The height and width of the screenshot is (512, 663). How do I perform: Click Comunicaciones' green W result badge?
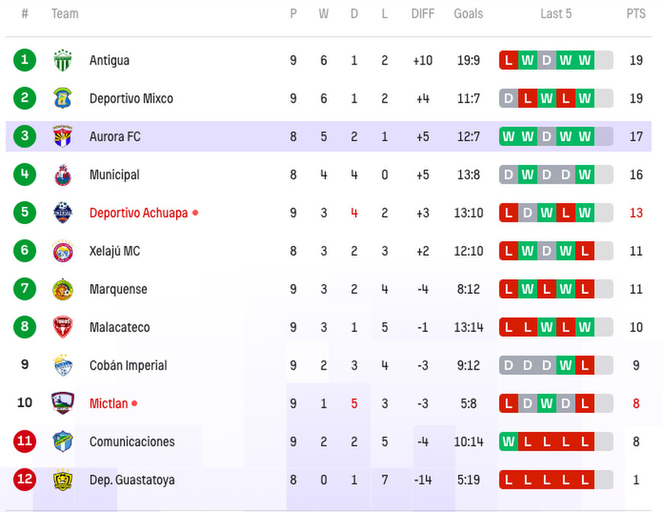tap(509, 442)
